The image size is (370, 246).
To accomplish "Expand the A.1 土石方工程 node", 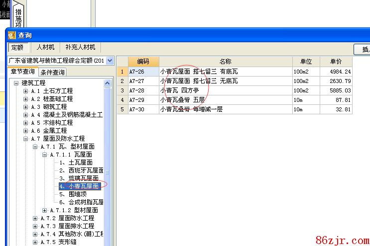I will 26,91.
